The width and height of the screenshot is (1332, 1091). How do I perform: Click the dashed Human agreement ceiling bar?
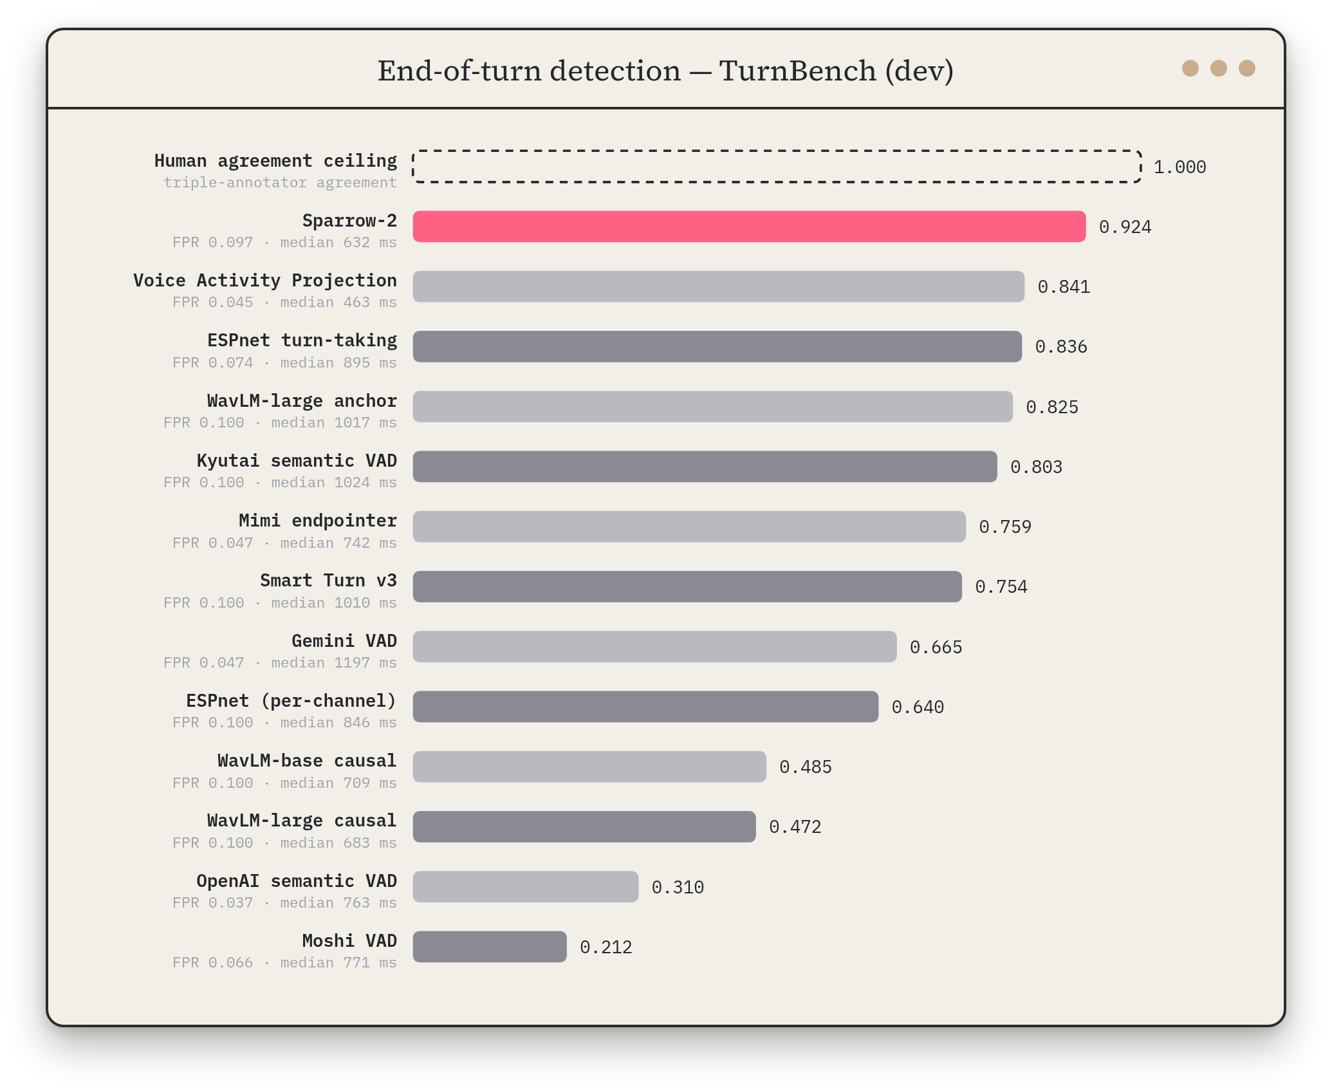[x=777, y=167]
